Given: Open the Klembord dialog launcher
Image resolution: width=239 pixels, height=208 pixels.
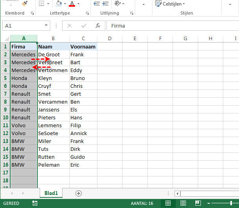Looking at the screenshot, I should click(32, 13).
